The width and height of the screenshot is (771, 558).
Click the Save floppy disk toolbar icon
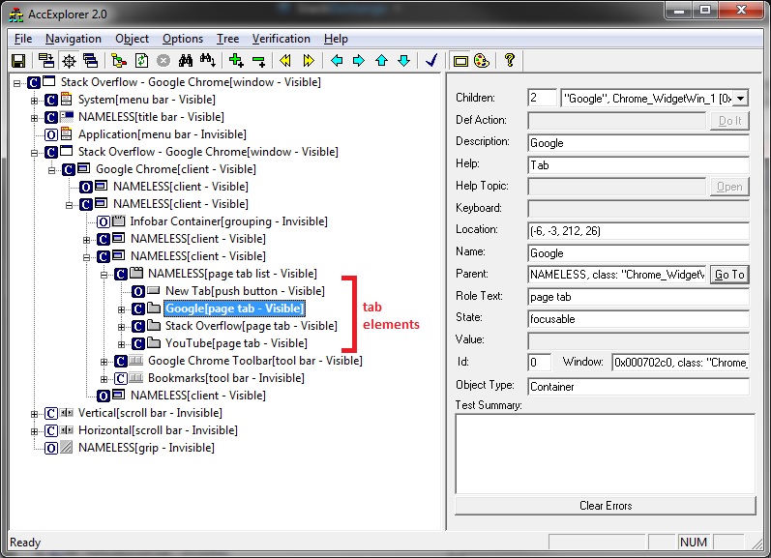point(18,61)
